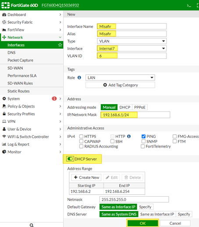Click Create New address range
199x227 pixels.
(86, 177)
